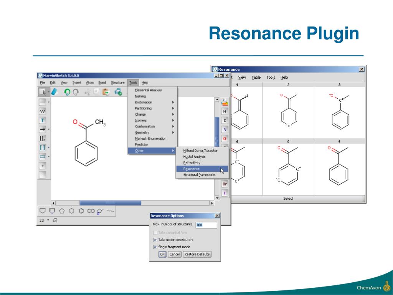
Task: Select Bromine atom Br button
Action: click(x=225, y=184)
